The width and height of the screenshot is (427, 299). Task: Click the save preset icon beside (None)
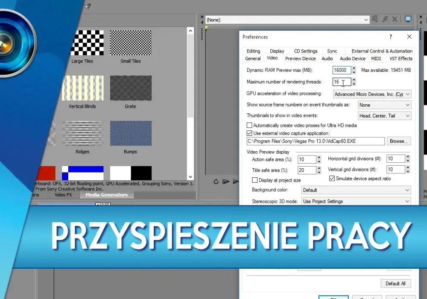[x=375, y=19]
